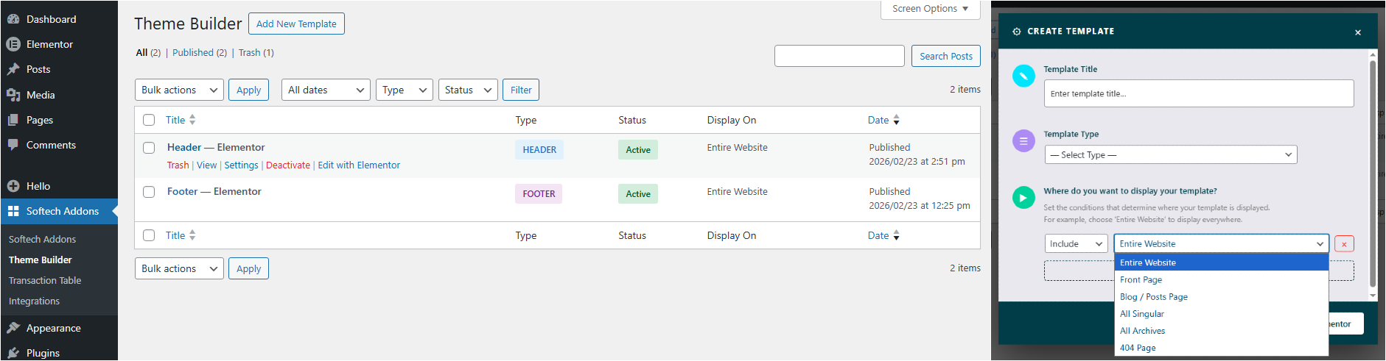
Task: Choose All Archives option
Action: pyautogui.click(x=1222, y=330)
